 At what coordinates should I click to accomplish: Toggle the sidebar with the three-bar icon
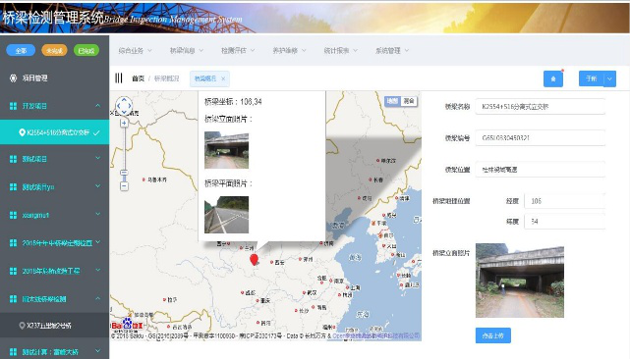[x=119, y=78]
